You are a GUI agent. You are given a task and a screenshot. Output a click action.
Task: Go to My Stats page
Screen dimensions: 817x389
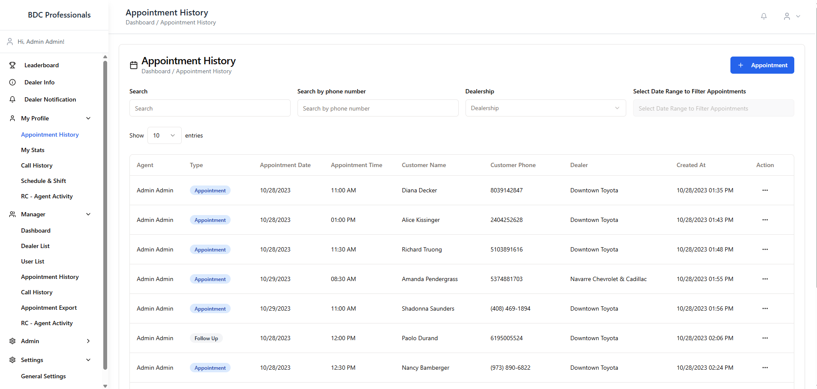click(33, 150)
